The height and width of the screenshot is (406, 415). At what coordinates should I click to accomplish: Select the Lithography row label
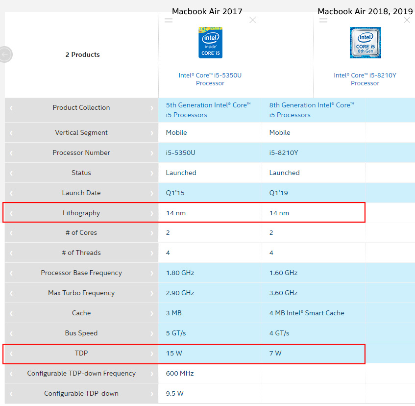81,213
